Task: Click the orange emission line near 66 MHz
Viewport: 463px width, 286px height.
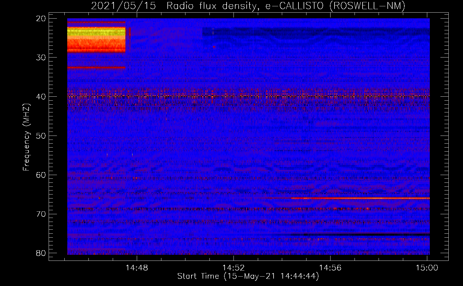Action: pyautogui.click(x=360, y=198)
